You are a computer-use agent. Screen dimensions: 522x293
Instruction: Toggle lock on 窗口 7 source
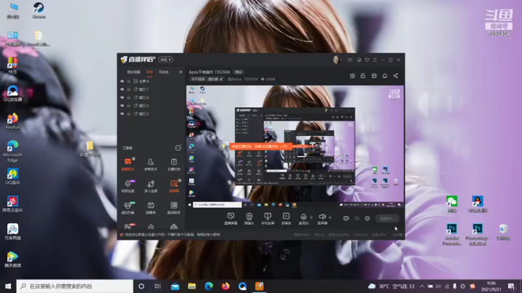point(129,89)
